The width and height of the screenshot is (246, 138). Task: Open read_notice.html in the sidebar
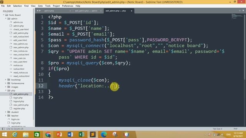click(22, 76)
